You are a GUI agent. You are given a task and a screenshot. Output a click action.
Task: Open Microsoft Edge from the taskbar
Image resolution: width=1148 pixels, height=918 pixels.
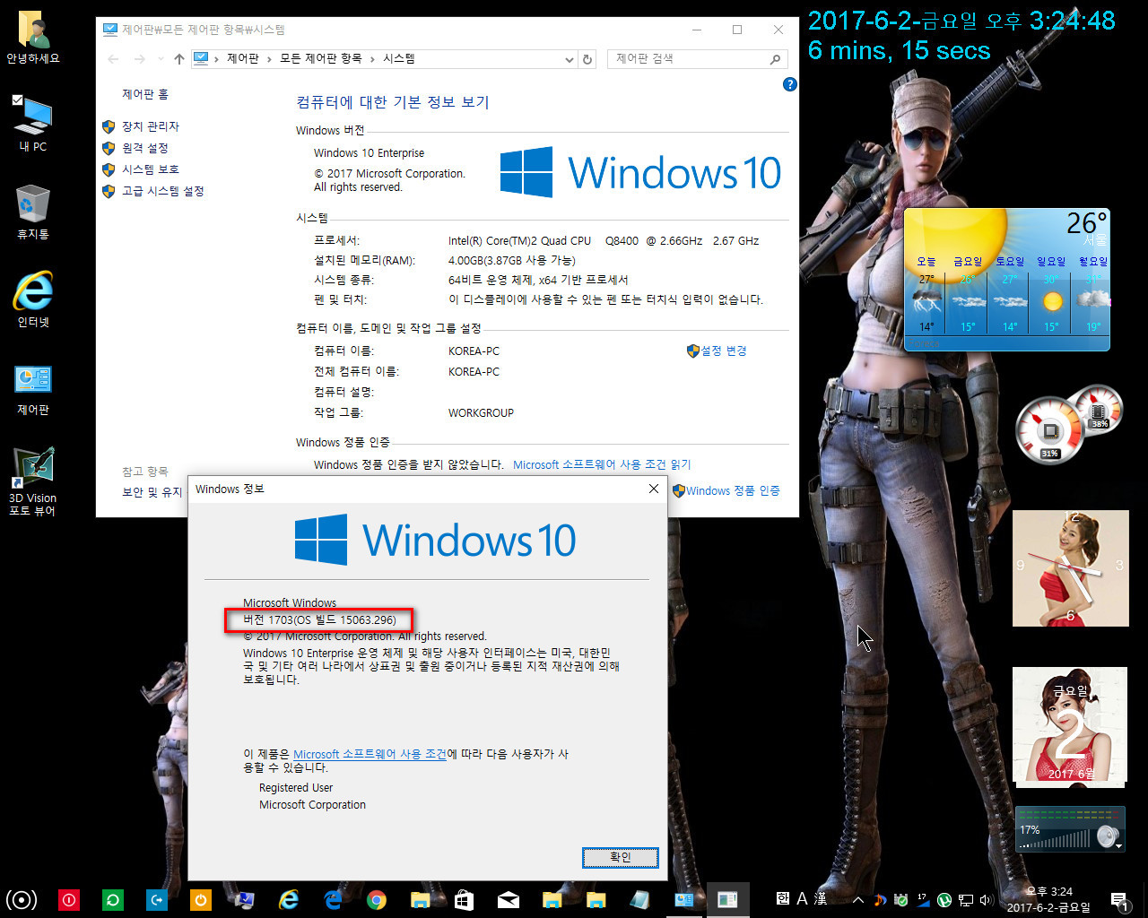point(333,899)
